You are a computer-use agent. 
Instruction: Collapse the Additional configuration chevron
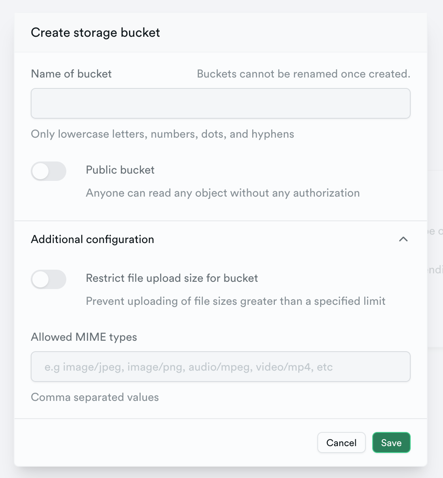(x=403, y=239)
